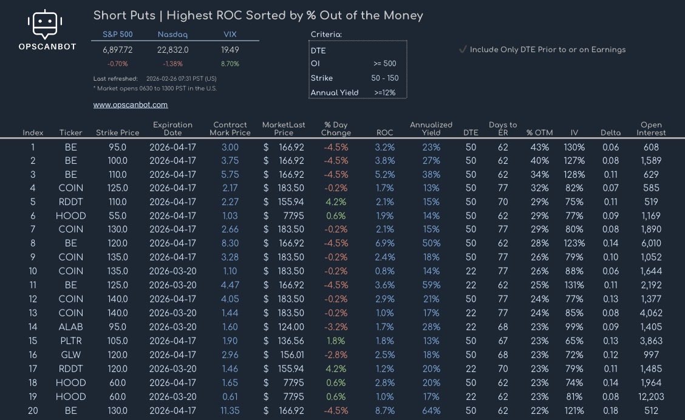Click ticker PLTR in row 15

pyautogui.click(x=71, y=340)
